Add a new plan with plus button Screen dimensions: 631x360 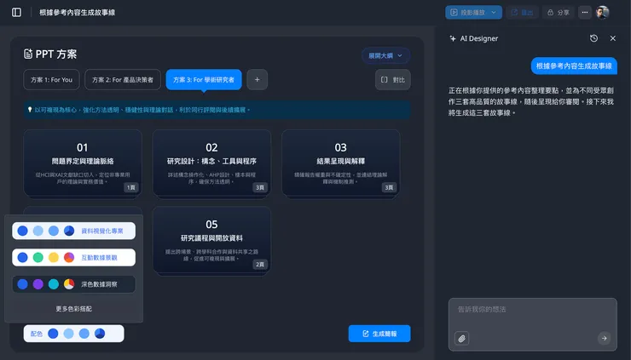pyautogui.click(x=258, y=79)
